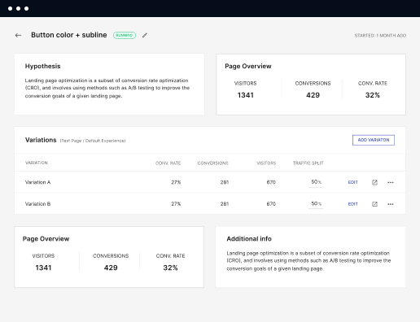Click the Hypothesis heading
This screenshot has height=322, width=420.
(42, 66)
